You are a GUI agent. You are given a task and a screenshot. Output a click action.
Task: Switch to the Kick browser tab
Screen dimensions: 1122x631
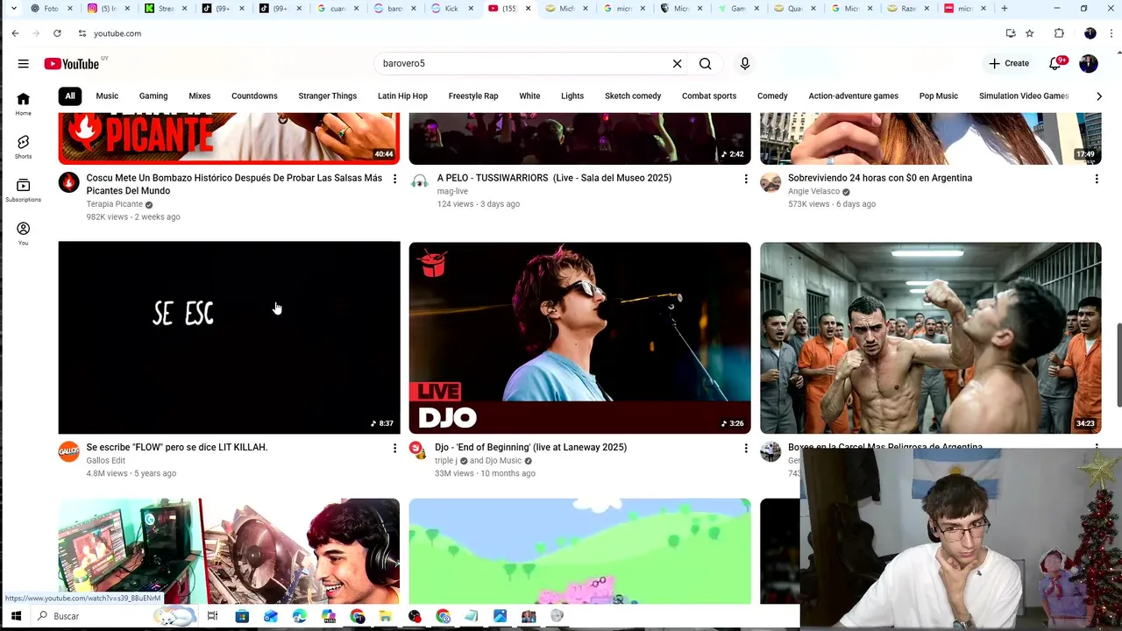pyautogui.click(x=451, y=9)
